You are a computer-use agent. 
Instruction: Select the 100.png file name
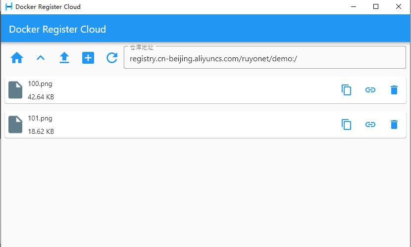pyautogui.click(x=40, y=84)
